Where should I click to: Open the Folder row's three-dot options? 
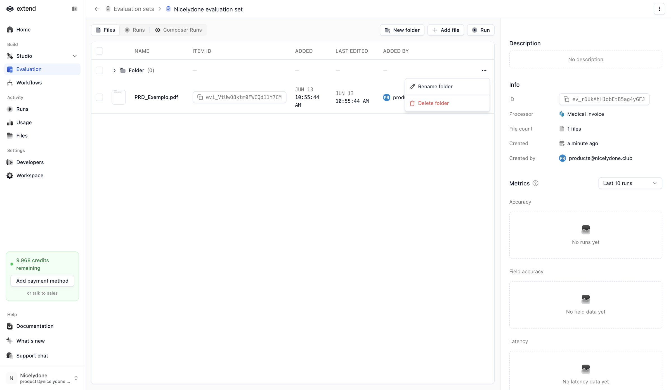[484, 70]
